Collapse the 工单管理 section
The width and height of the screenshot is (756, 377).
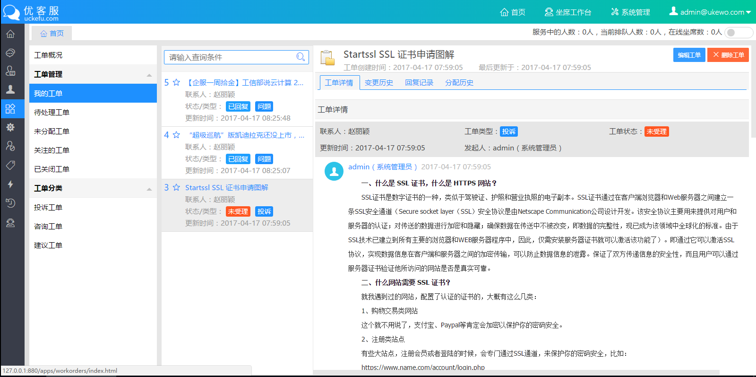tap(149, 75)
